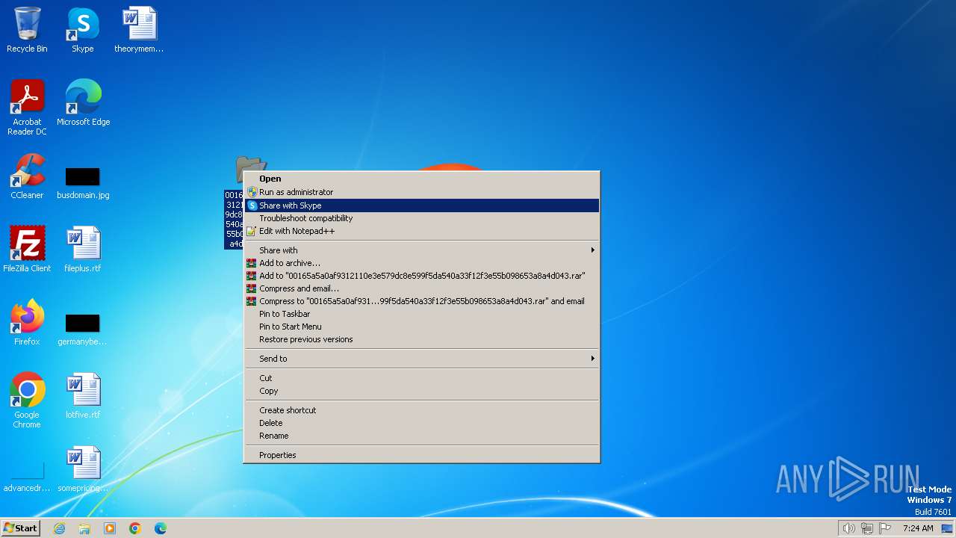Expand the Share with submenu
This screenshot has width=956, height=538.
(x=422, y=250)
